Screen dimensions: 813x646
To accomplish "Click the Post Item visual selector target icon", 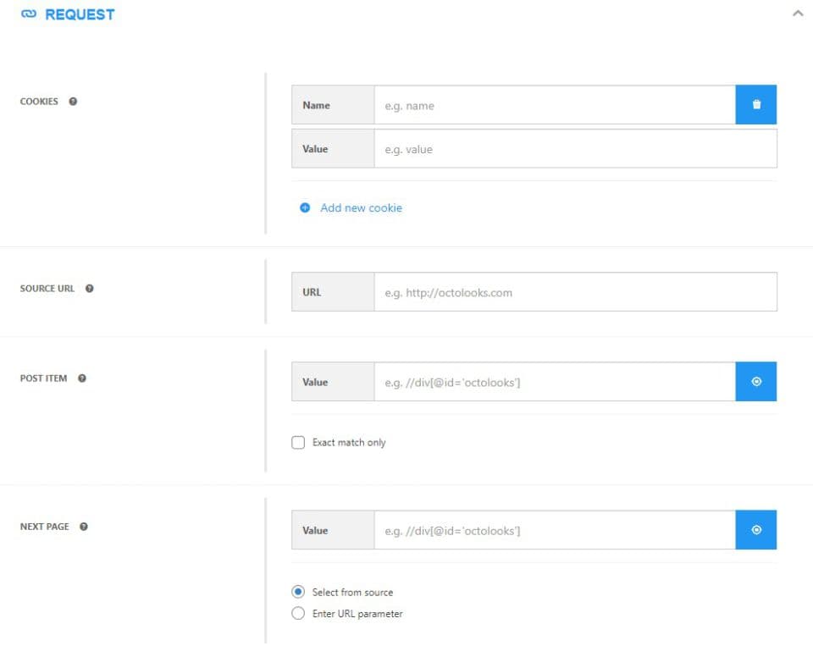I will (x=756, y=382).
